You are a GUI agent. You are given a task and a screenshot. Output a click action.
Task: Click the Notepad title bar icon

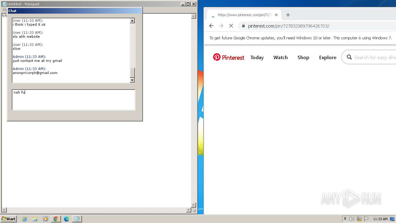(x=4, y=4)
